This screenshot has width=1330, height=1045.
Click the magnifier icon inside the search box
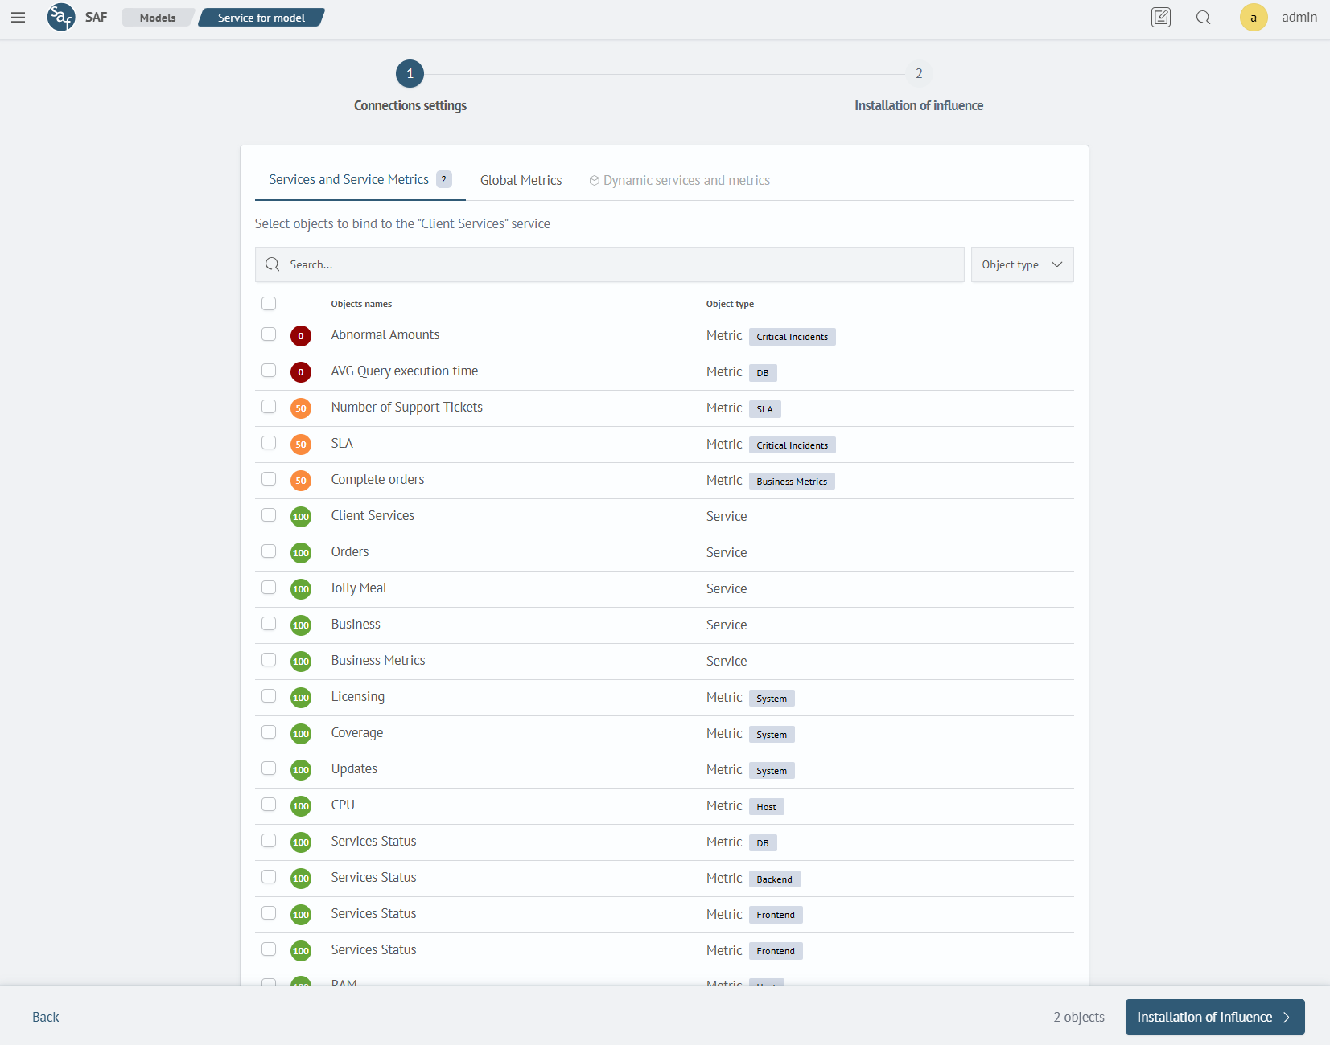point(273,264)
